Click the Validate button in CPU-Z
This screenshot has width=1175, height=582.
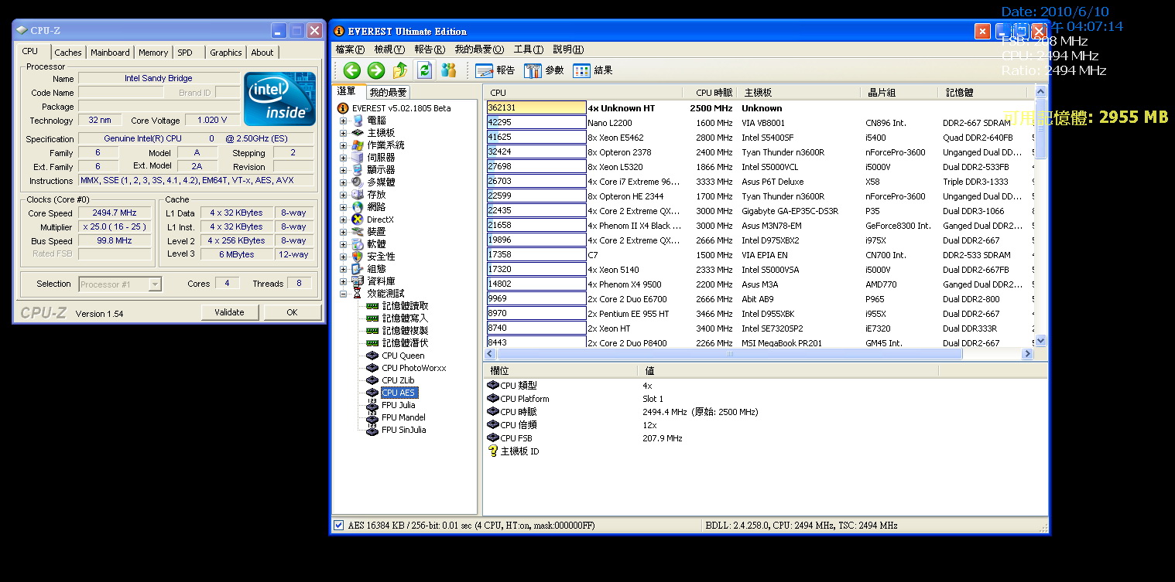click(x=229, y=312)
